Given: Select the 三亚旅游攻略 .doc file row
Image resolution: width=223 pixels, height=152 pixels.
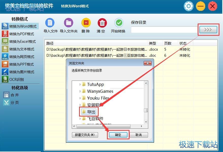Looking at the screenshot, I should 131,55.
